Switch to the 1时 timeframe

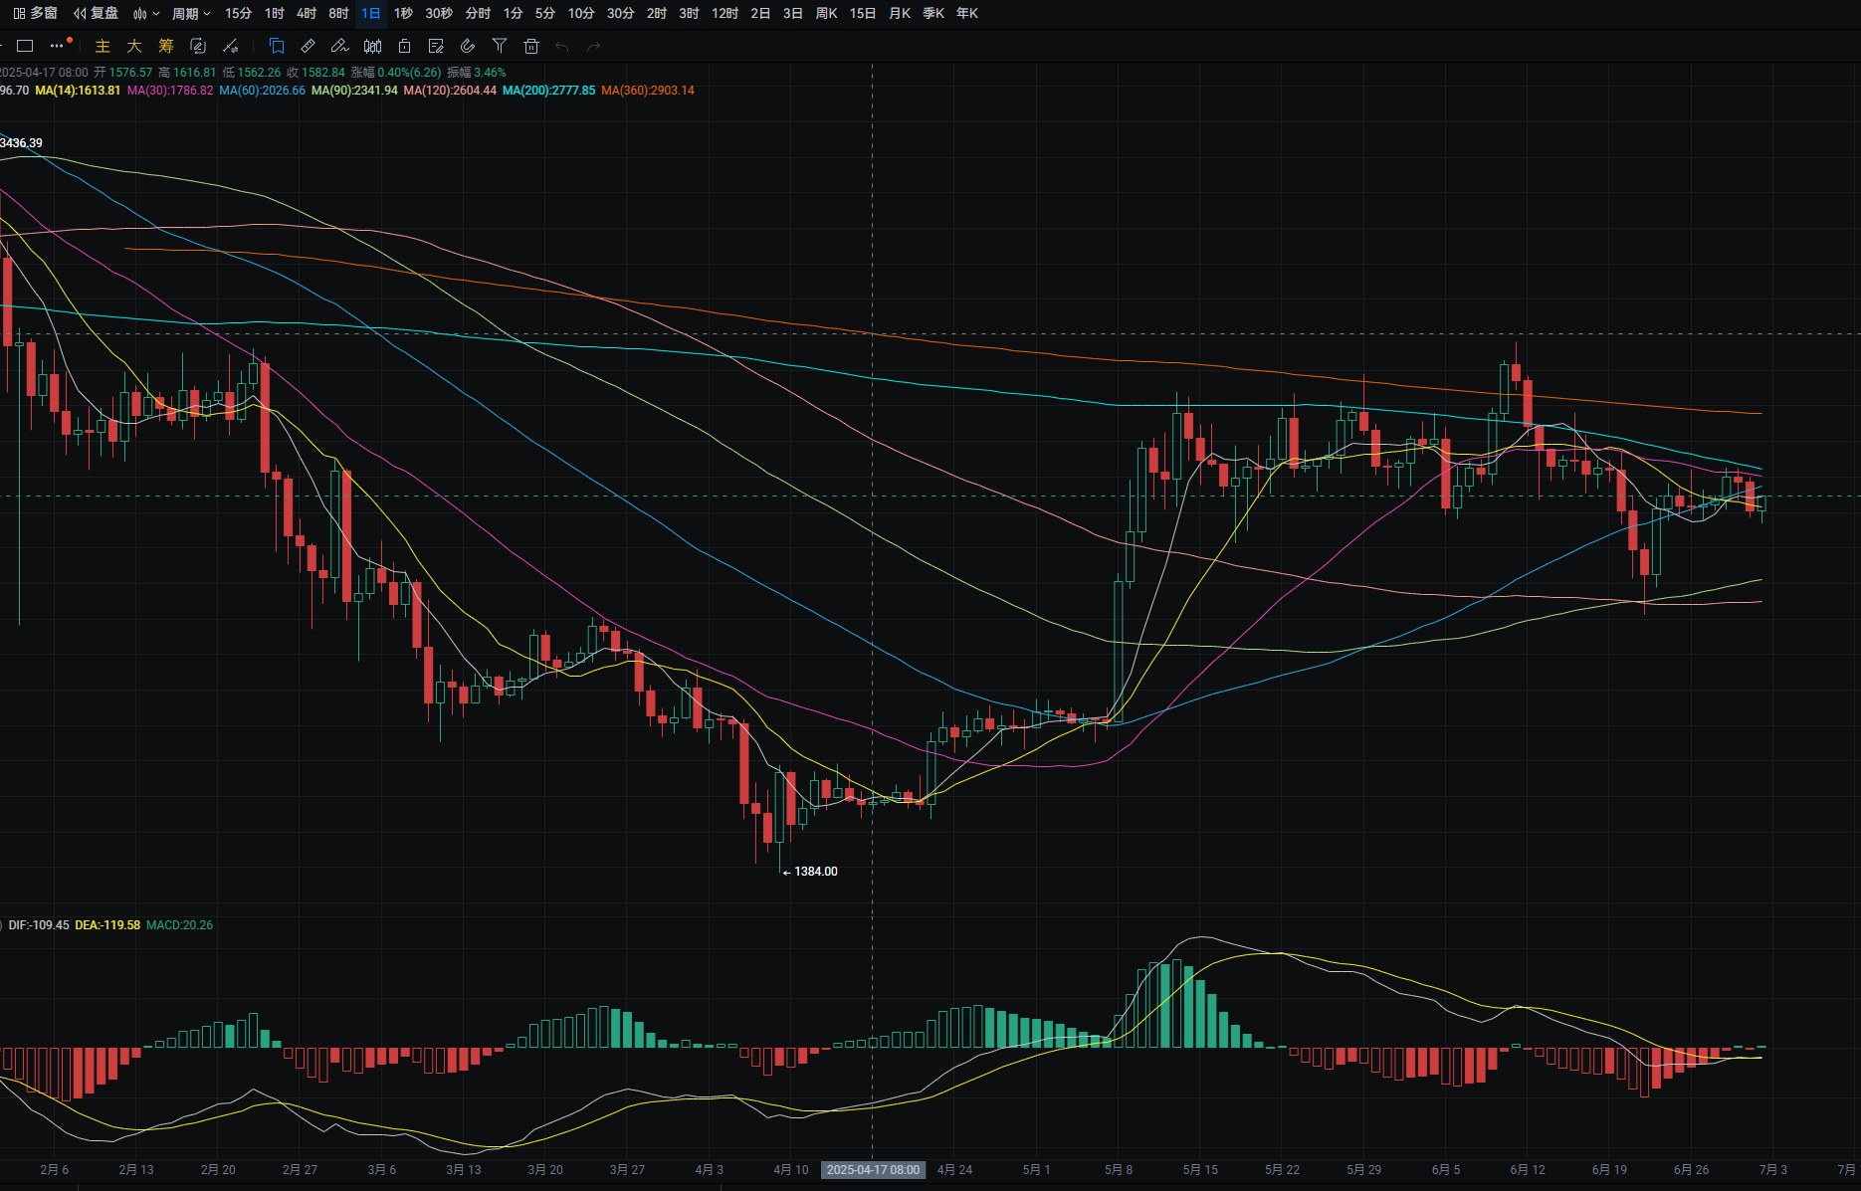[x=275, y=13]
